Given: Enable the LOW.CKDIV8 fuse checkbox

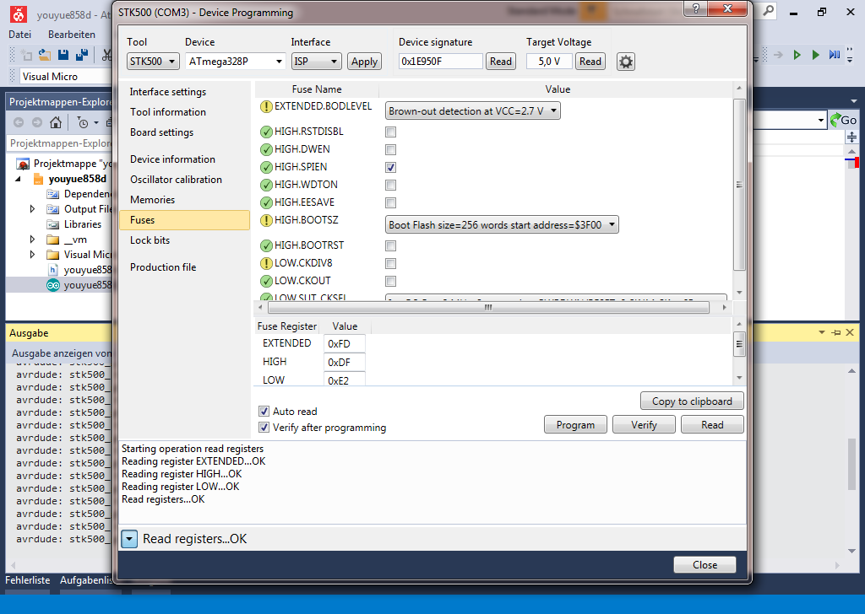Looking at the screenshot, I should click(390, 263).
